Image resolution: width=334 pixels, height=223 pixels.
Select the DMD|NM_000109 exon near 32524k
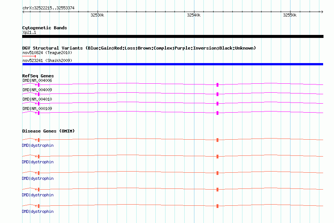point(39,113)
